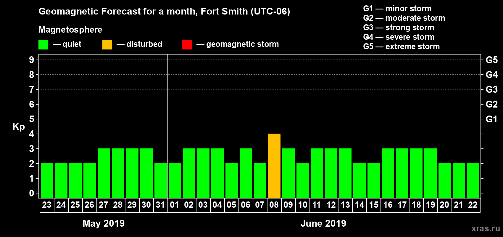Viewport: 503px width, 237px height.
Task: Click the 'G1 — minor storm' legend line
Action: click(397, 9)
